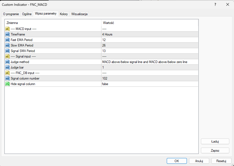The image size is (234, 166).
Task: Go to the O programie tab
Action: pos(11,14)
